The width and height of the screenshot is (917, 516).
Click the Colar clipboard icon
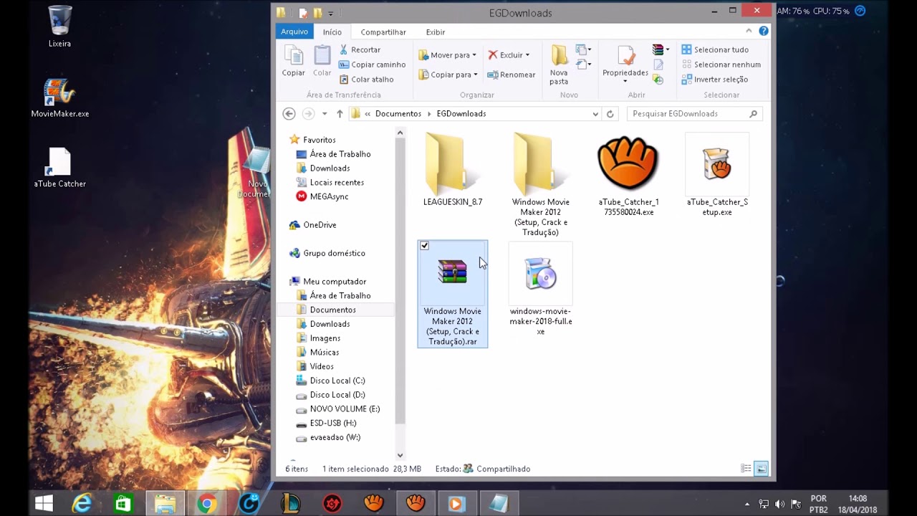tap(322, 61)
